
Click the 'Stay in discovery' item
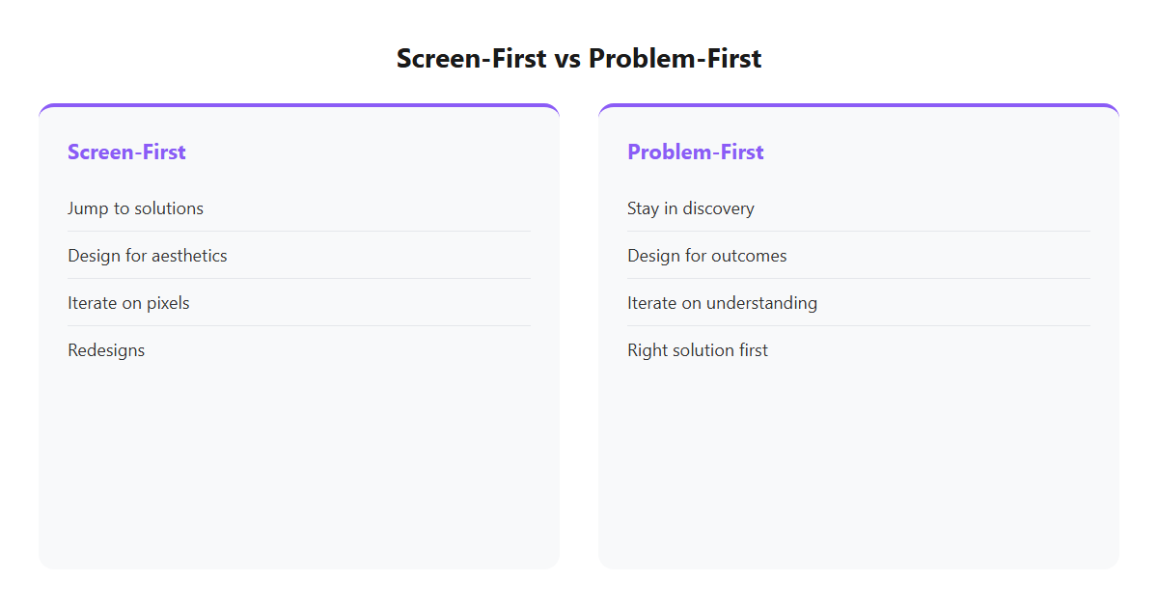[x=859, y=207]
